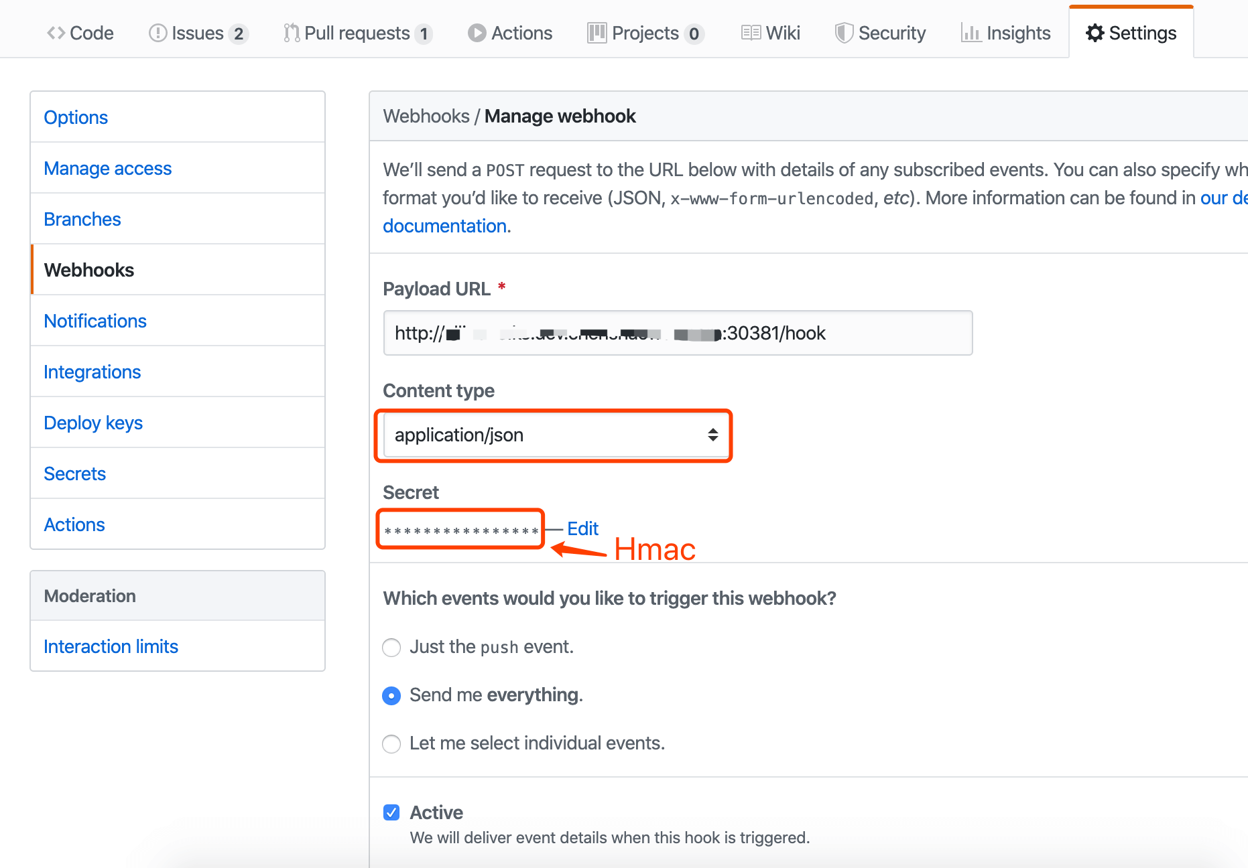Screen dimensions: 1248x868
Task: Open the Content type application/json dropdown
Action: pyautogui.click(x=556, y=435)
